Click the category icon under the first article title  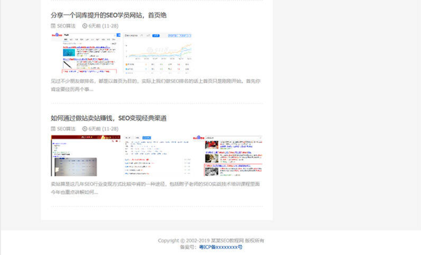pos(54,26)
